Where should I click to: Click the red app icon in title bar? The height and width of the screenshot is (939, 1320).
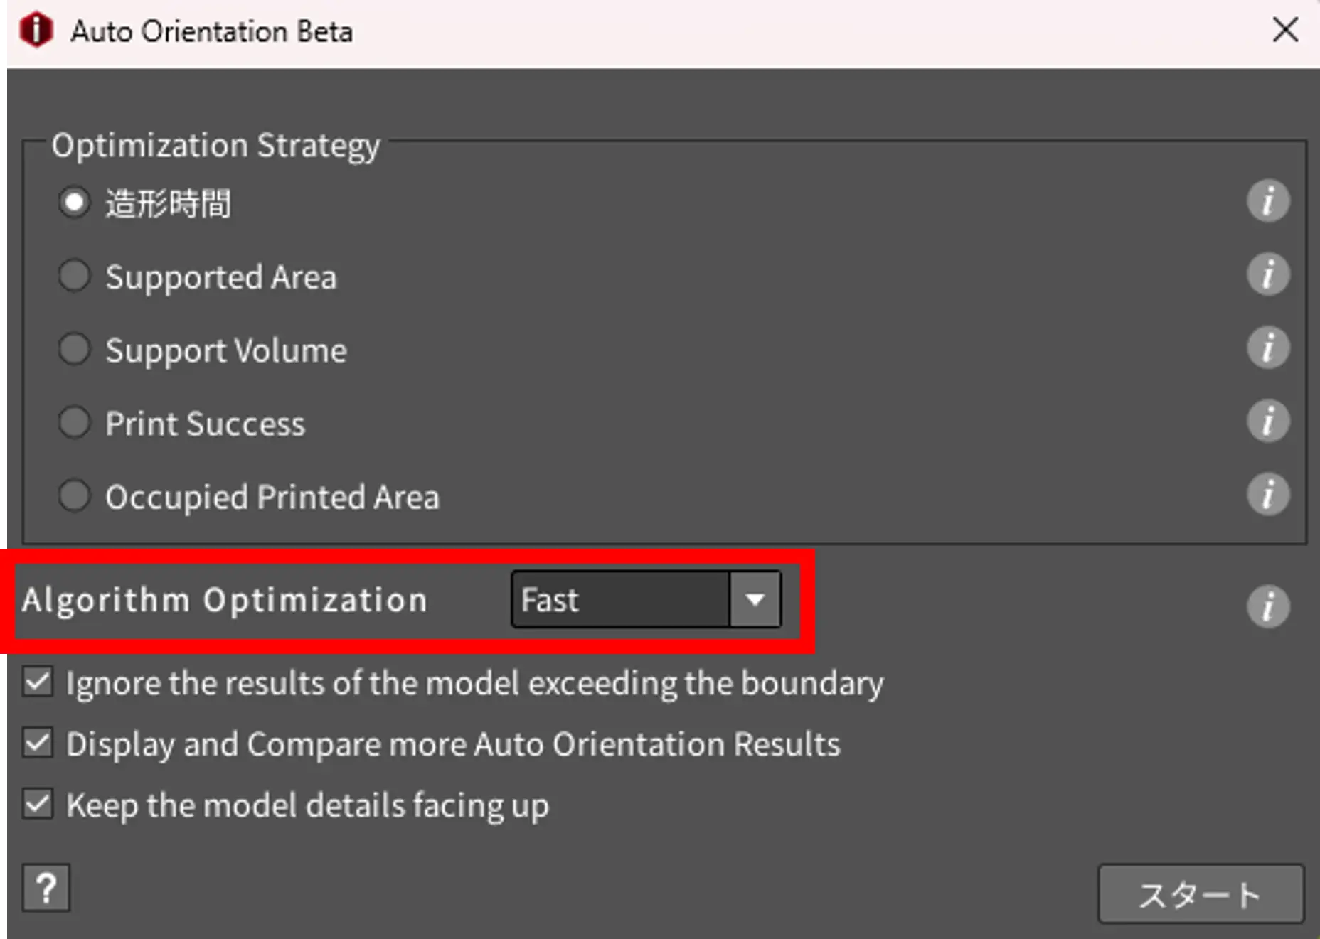[x=36, y=31]
